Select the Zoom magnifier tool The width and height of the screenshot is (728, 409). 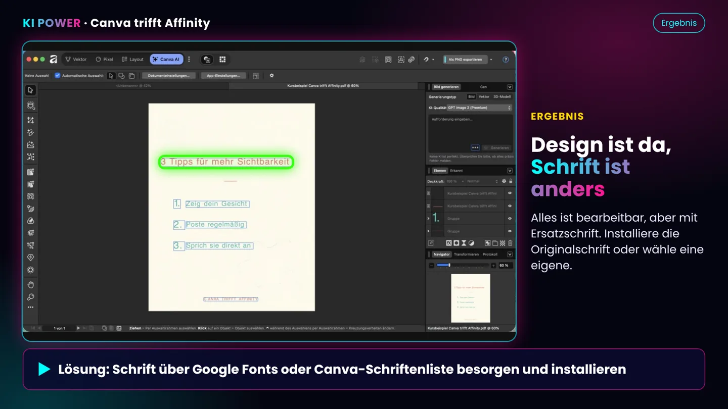tap(30, 297)
